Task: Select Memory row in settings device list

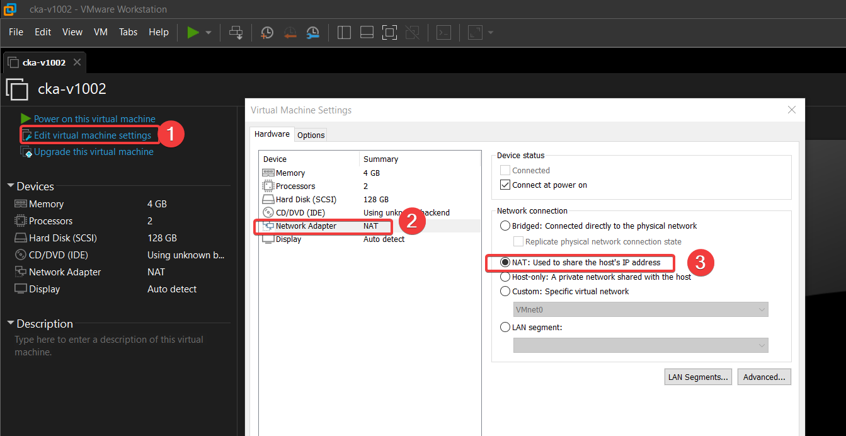Action: coord(369,173)
